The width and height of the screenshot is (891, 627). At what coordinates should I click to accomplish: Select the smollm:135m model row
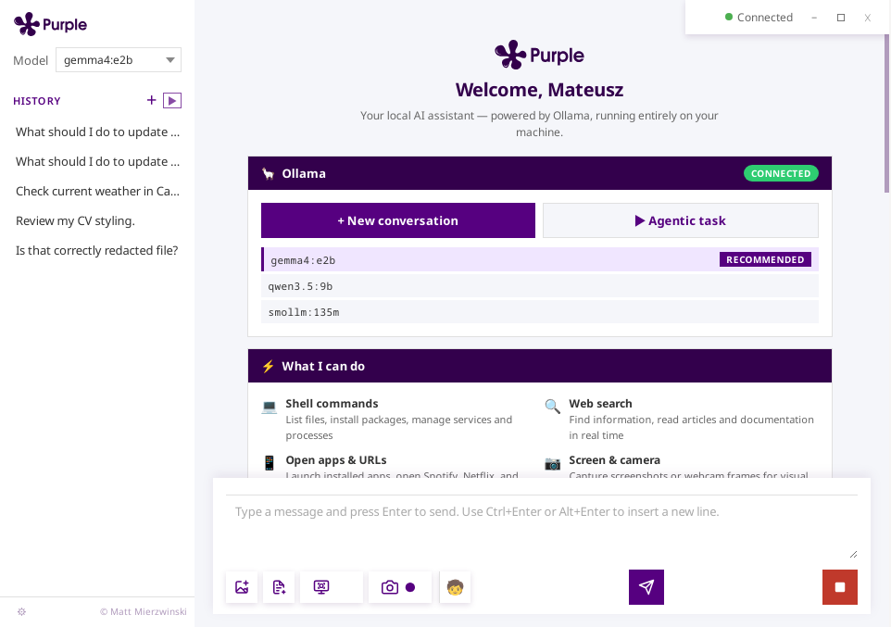(540, 312)
